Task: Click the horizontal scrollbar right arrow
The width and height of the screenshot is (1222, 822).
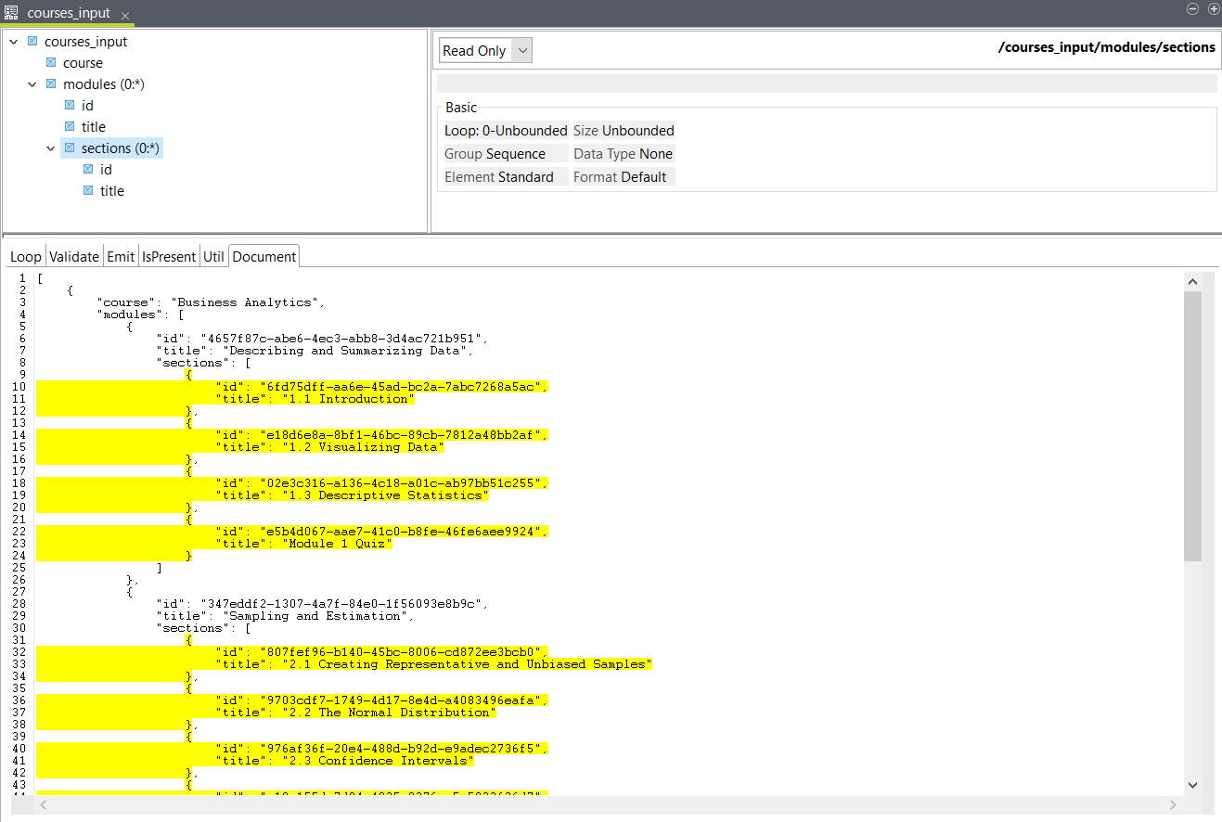Action: tap(1175, 805)
